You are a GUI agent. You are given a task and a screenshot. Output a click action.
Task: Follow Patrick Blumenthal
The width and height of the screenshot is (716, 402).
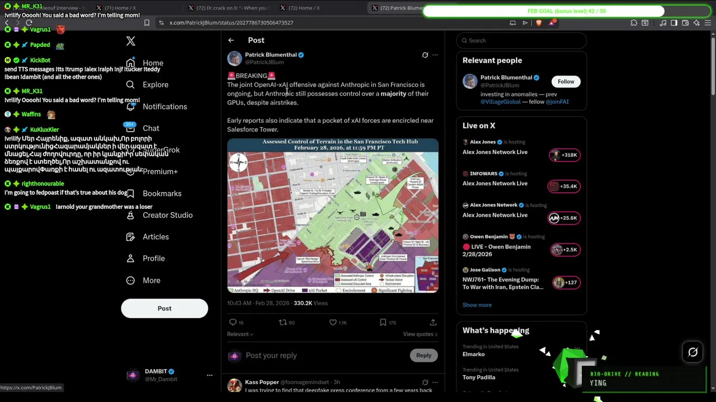(566, 82)
